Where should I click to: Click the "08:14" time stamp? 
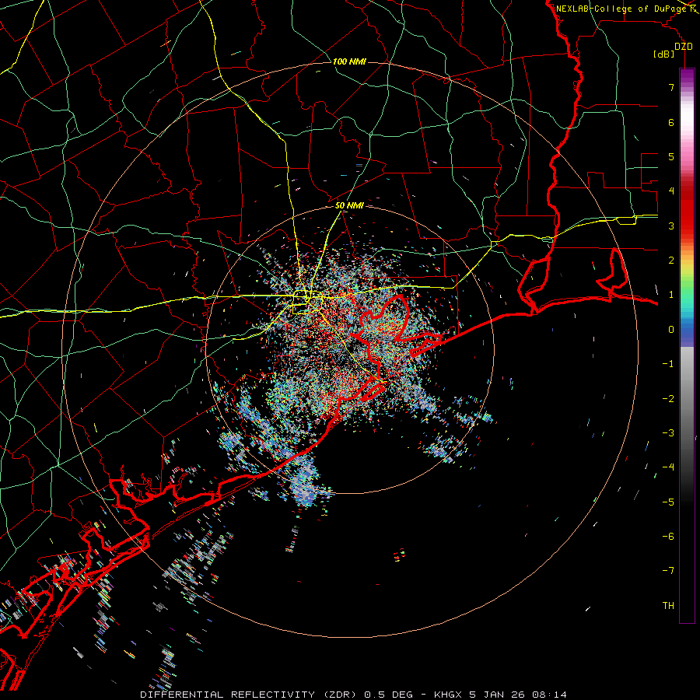click(x=550, y=695)
